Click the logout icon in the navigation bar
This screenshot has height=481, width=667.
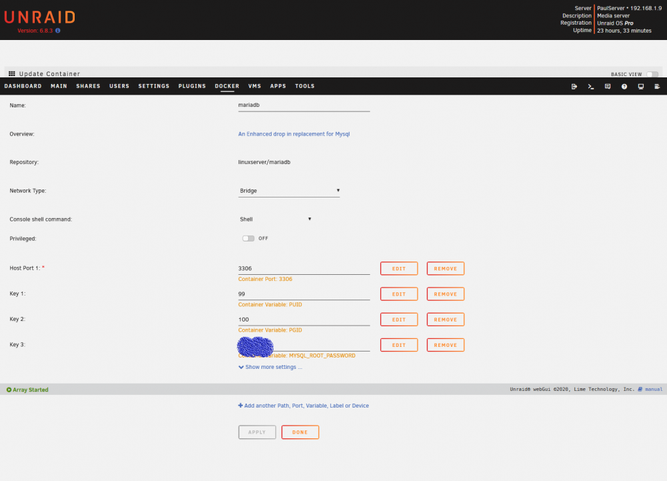[574, 86]
